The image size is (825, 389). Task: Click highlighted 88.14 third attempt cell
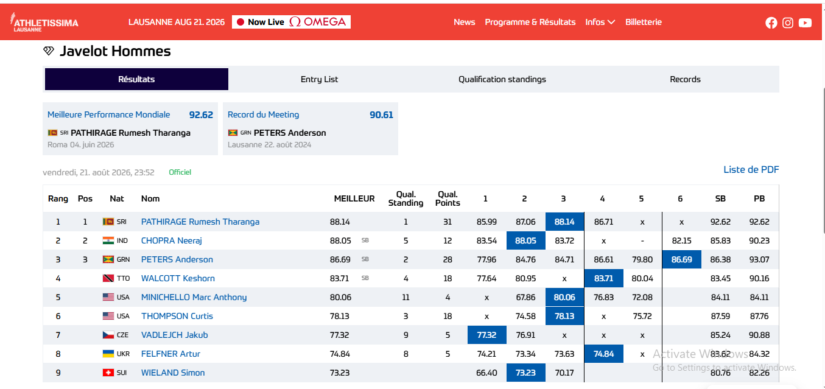coord(564,222)
